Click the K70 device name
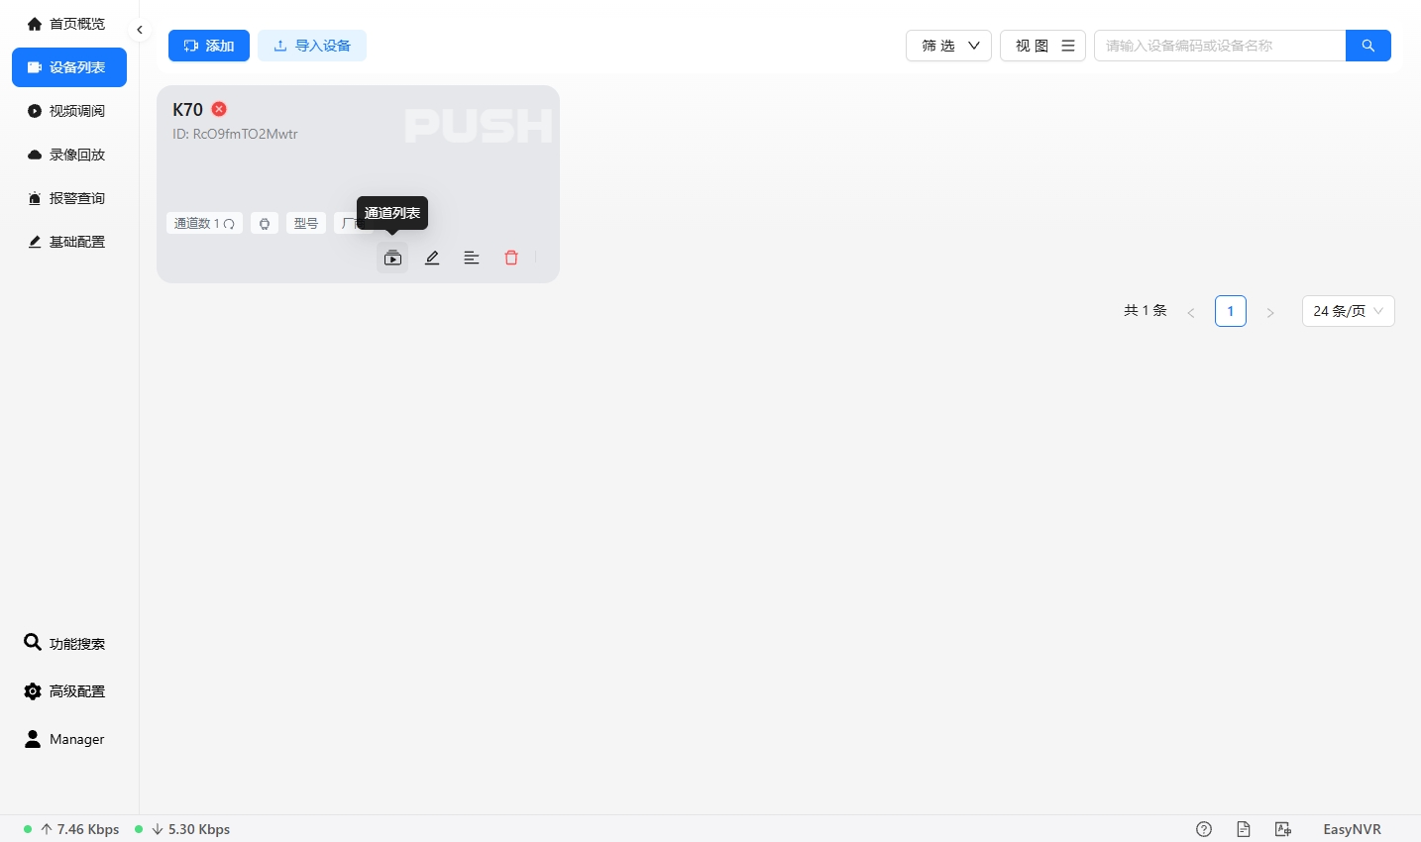The width and height of the screenshot is (1421, 842). [x=187, y=109]
